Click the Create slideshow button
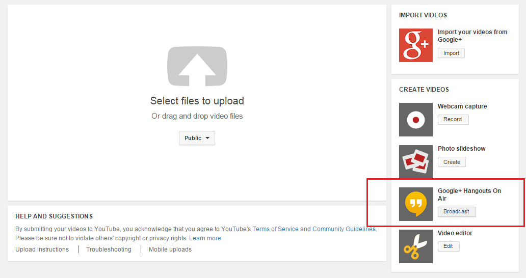The width and height of the screenshot is (526, 278). [x=452, y=162]
